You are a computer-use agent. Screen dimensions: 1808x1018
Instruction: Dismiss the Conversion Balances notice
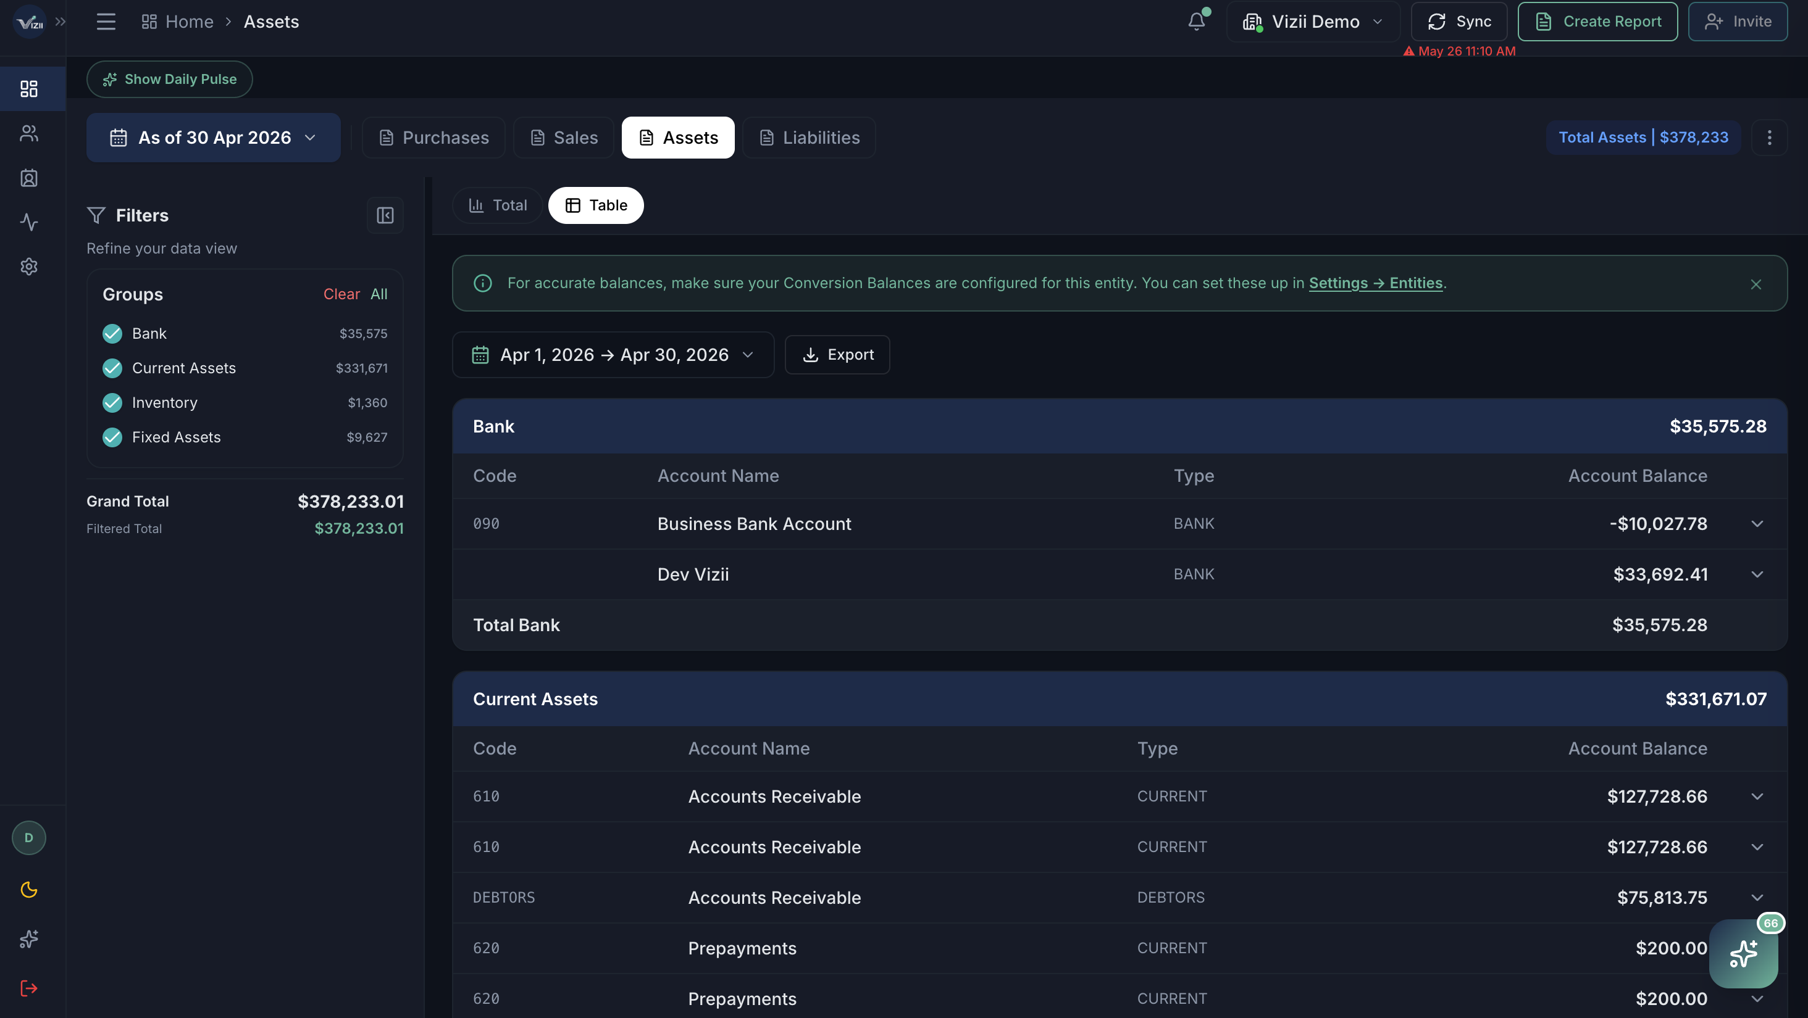1756,284
